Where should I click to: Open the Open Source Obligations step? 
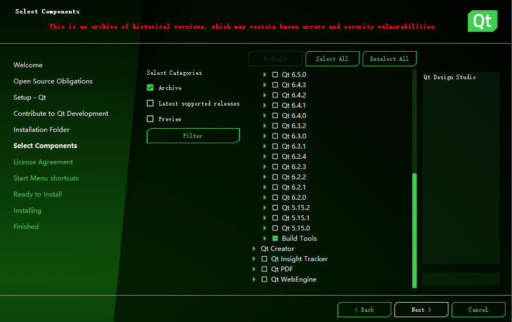[x=53, y=81]
